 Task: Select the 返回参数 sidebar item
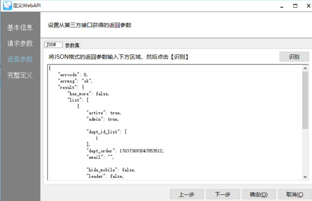20,59
